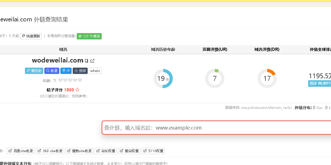
Task: Open the 360 site收录 link
Action: coord(50,151)
